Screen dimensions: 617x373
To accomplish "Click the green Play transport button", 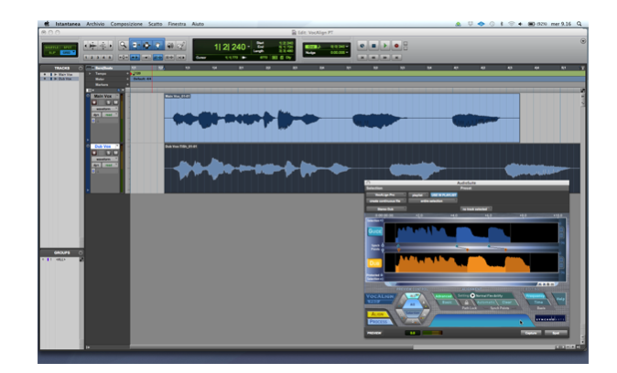I will (x=385, y=46).
